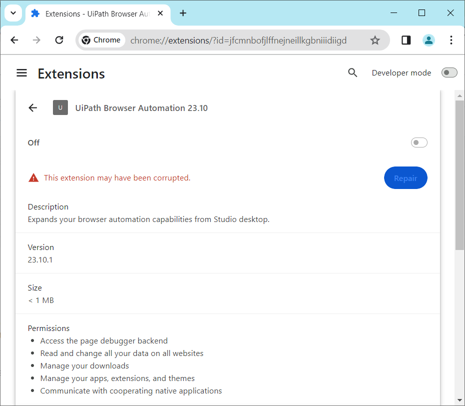
Task: Click the browser back navigation arrow
Action: (14, 40)
